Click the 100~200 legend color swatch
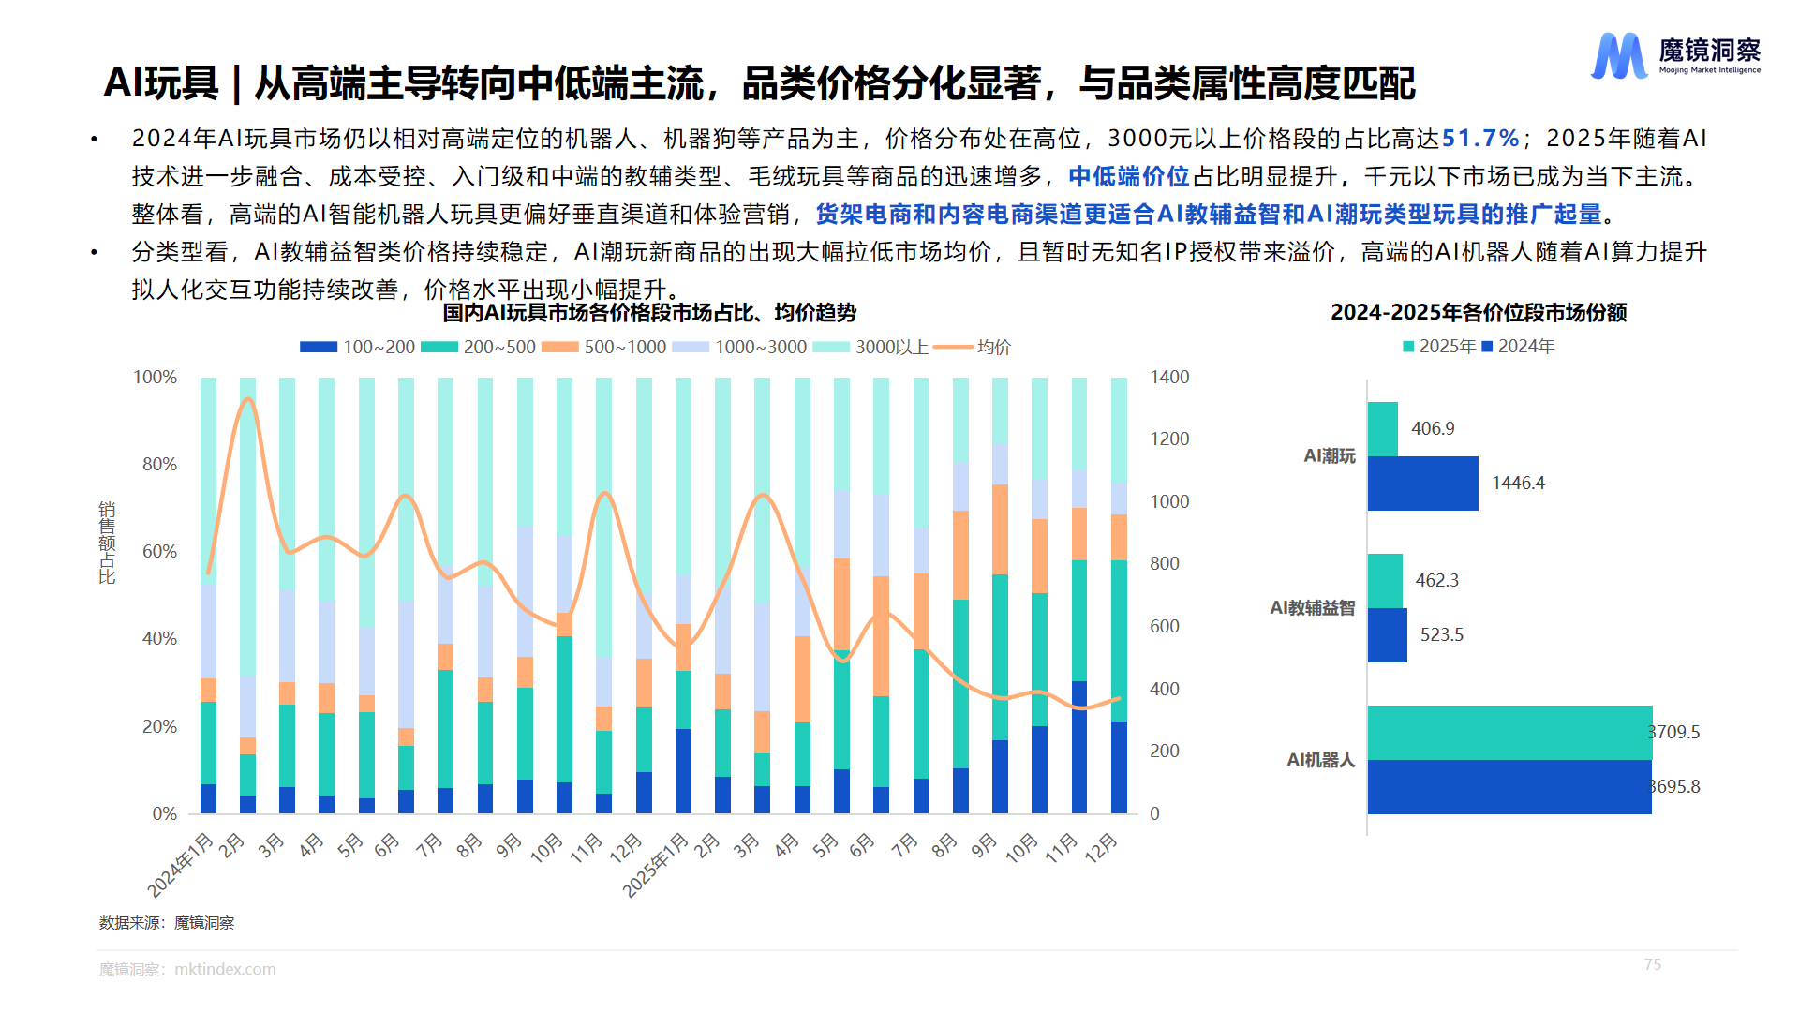The height and width of the screenshot is (1012, 1799). 318,347
